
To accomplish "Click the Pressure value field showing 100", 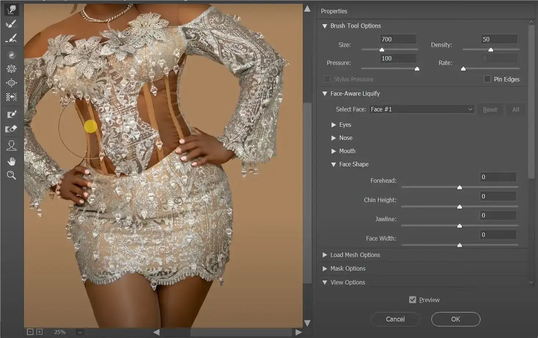I will click(x=398, y=58).
